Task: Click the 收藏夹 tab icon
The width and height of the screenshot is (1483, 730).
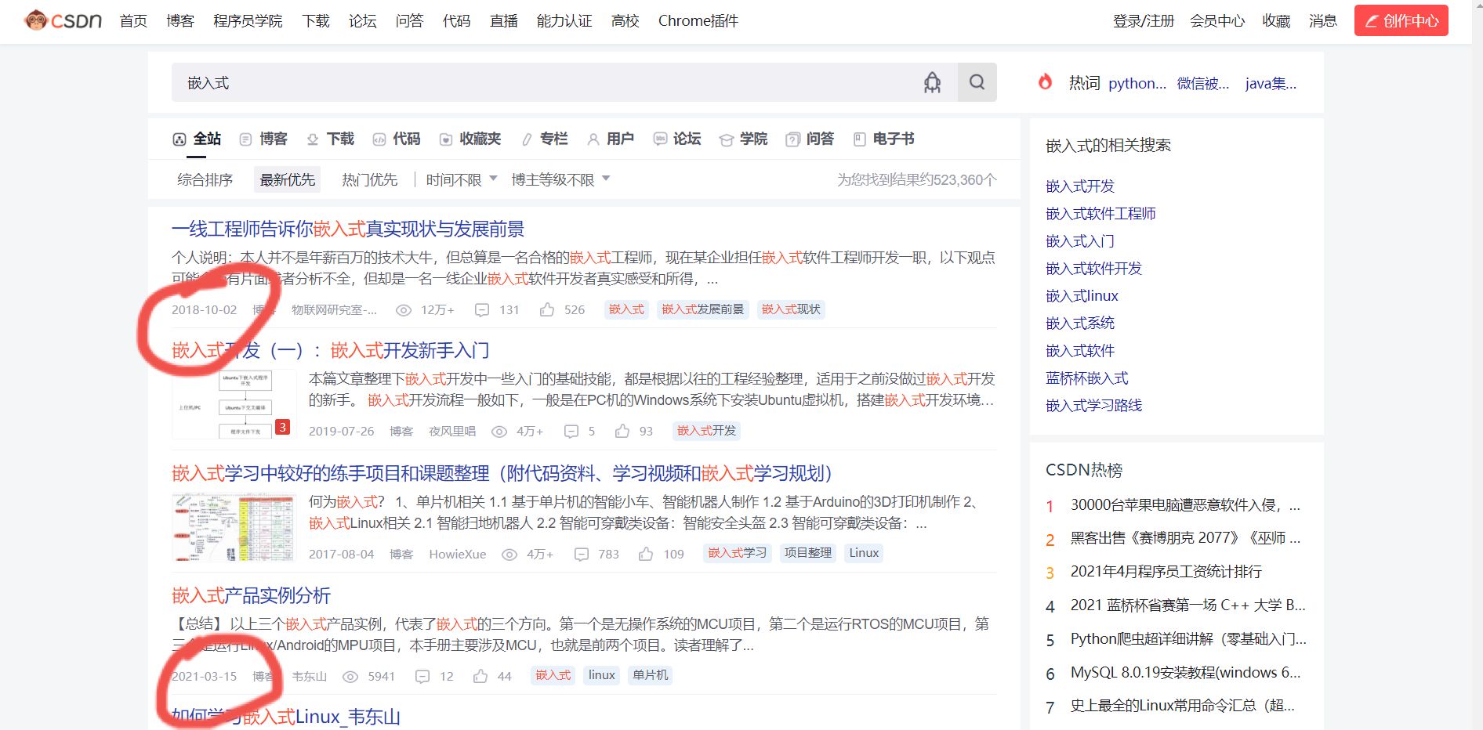Action: [446, 139]
